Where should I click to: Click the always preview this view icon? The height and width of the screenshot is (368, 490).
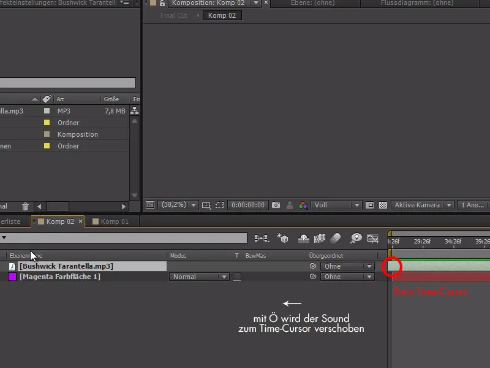pos(150,205)
